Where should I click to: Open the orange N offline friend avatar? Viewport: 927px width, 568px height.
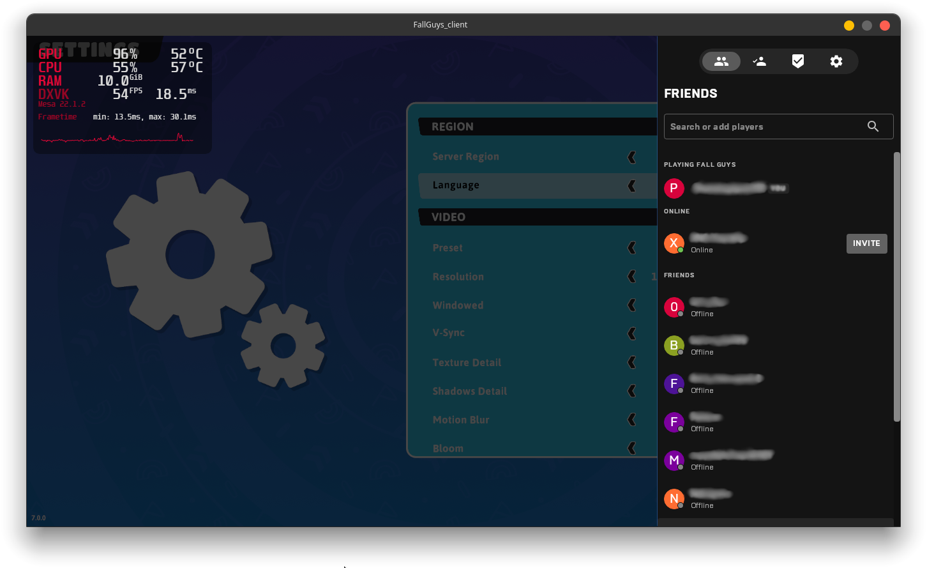(x=674, y=499)
